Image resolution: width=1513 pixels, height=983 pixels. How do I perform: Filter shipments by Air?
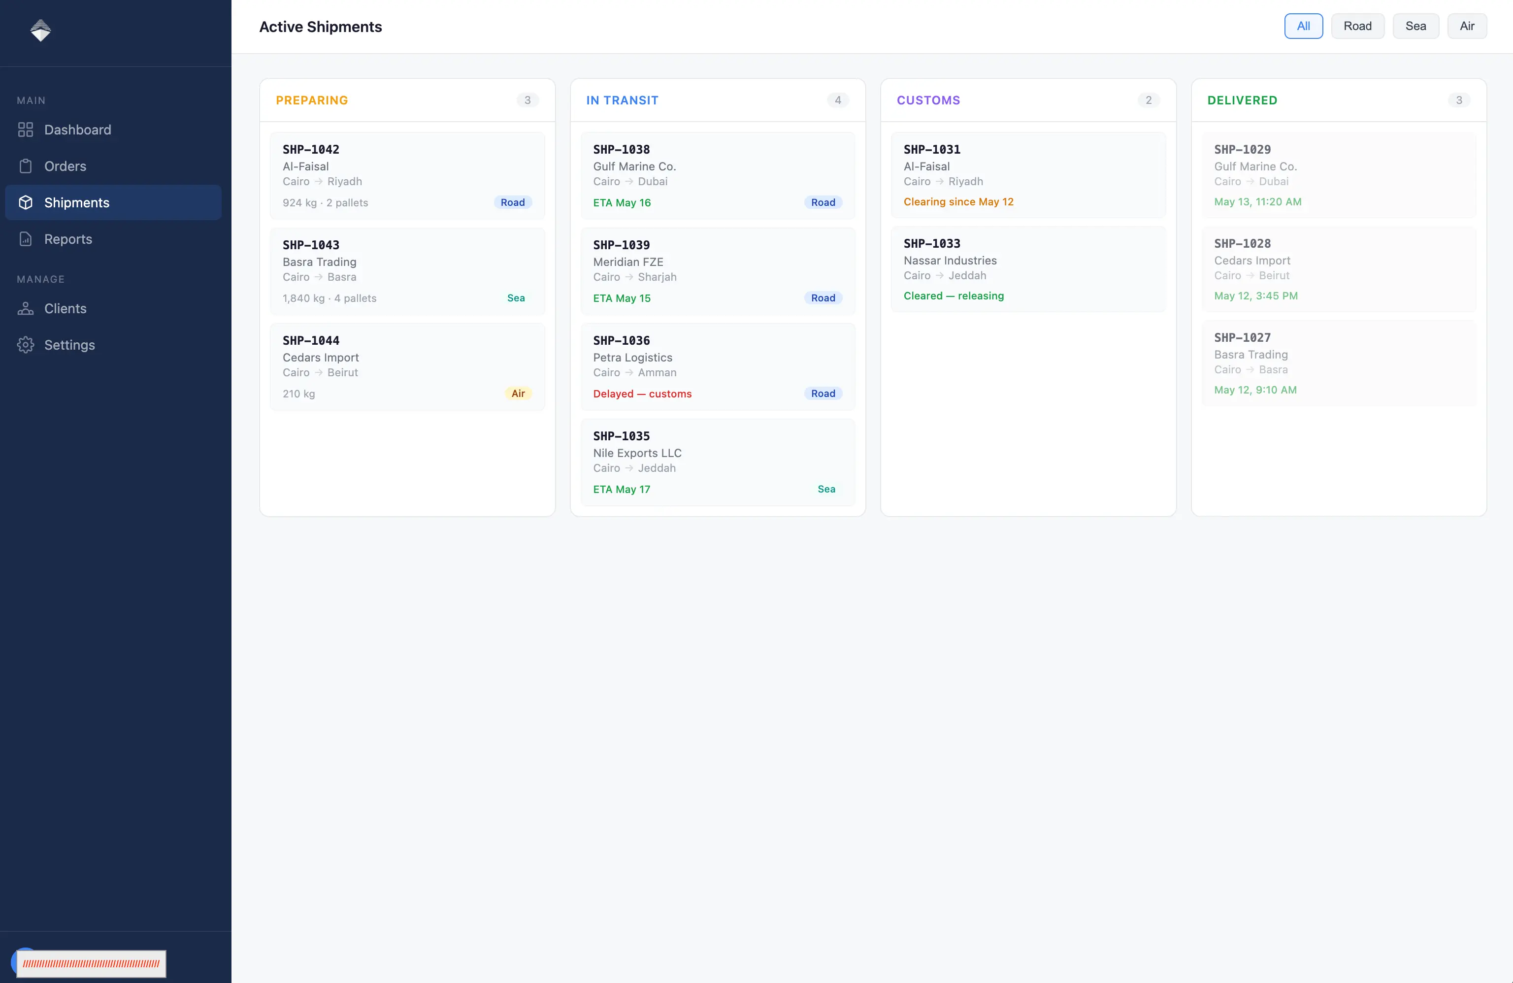1467,26
